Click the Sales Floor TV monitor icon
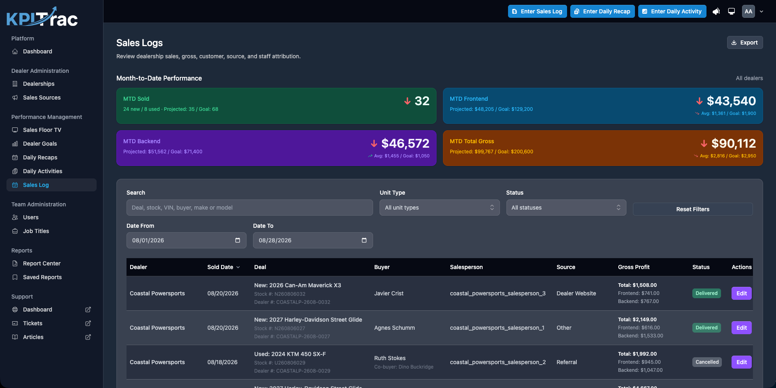This screenshot has width=776, height=388. 15,130
